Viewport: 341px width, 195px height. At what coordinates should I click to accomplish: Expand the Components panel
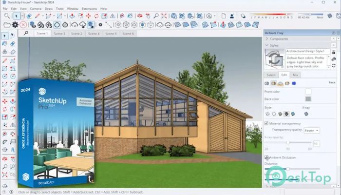266,39
